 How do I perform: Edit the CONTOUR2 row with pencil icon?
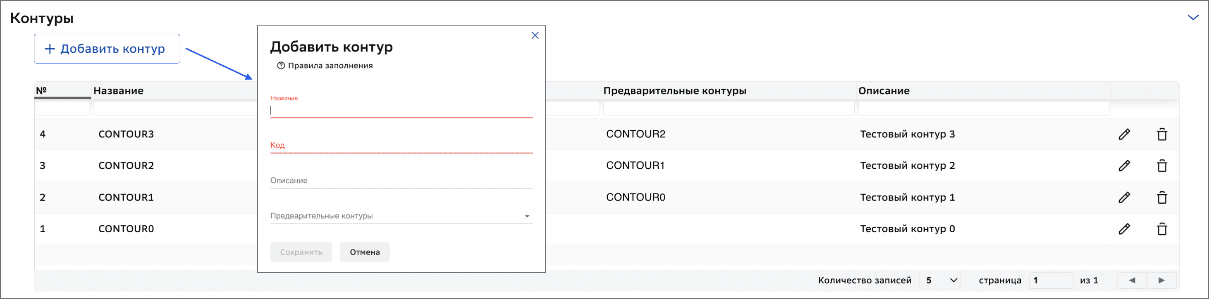tap(1124, 166)
